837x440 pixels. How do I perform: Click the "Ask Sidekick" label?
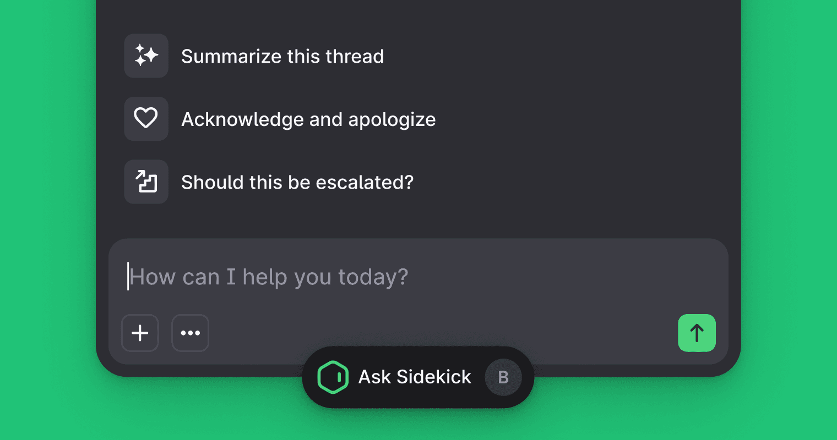(415, 377)
